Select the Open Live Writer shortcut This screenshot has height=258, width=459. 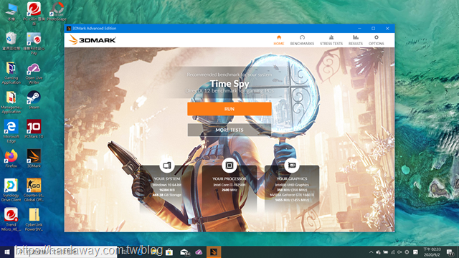pos(34,73)
